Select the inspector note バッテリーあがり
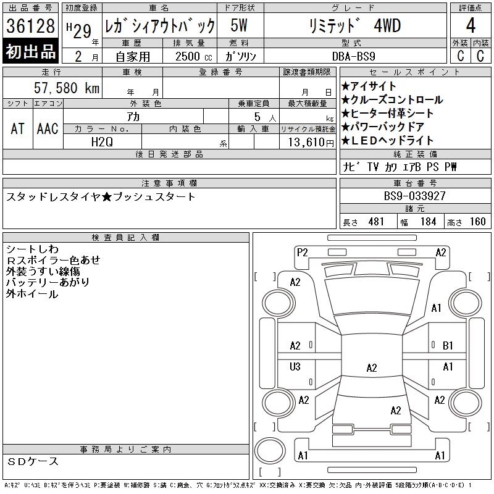The height and width of the screenshot is (494, 494). 48,283
